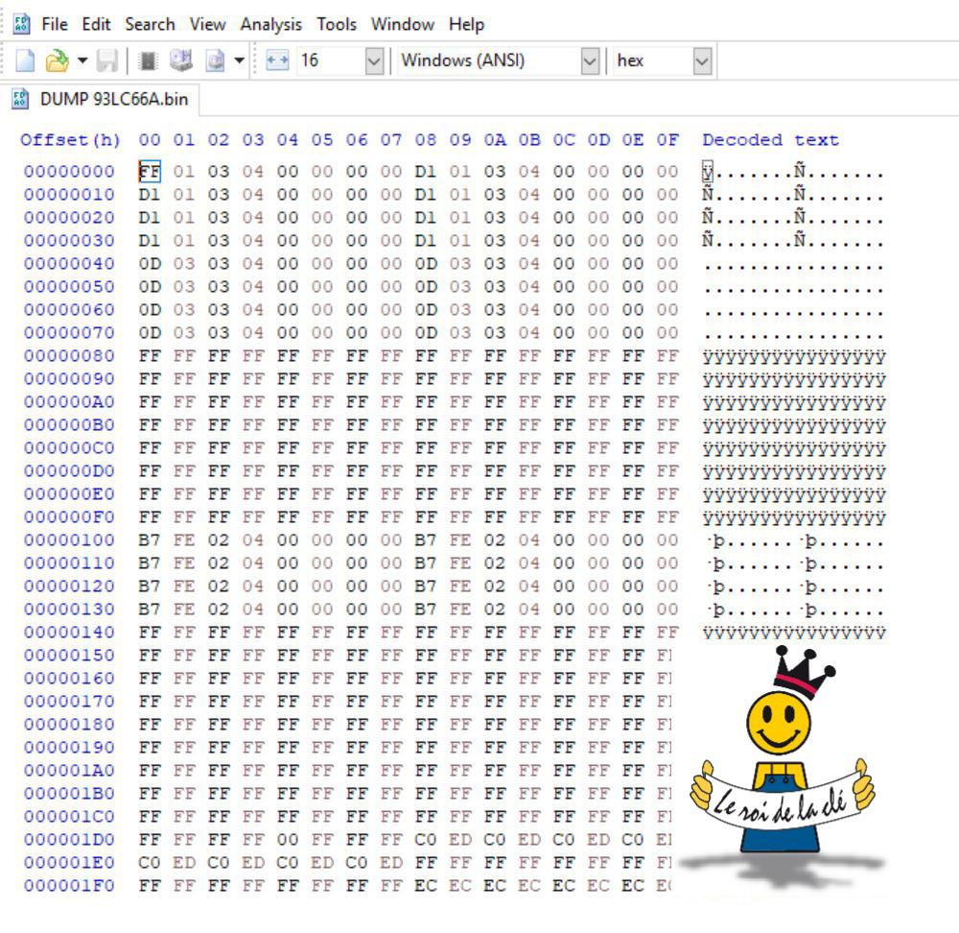
Task: Click the bytes-per-row width icon
Action: pos(277,61)
